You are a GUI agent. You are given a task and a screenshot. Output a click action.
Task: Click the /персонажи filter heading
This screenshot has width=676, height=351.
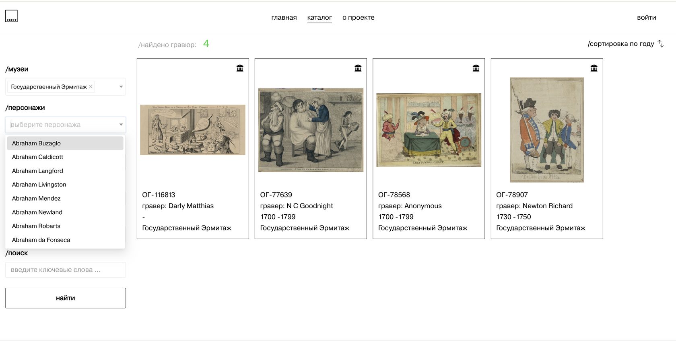25,108
